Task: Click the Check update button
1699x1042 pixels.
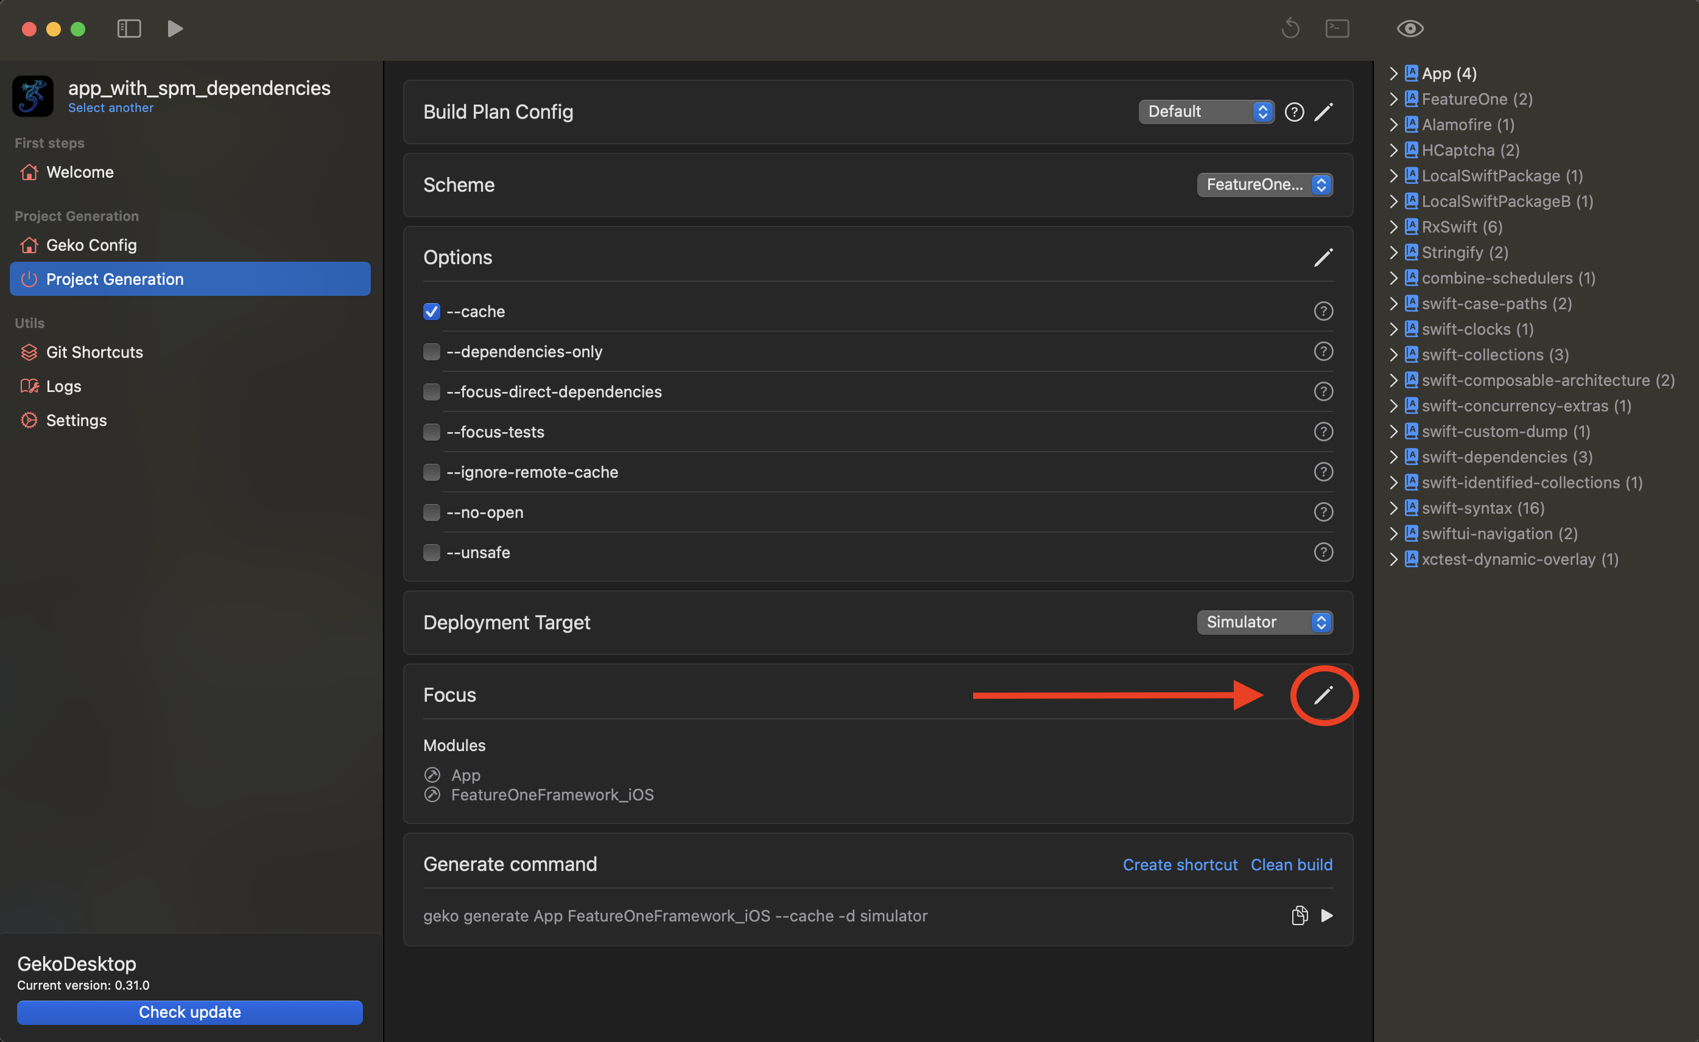Action: point(189,1012)
